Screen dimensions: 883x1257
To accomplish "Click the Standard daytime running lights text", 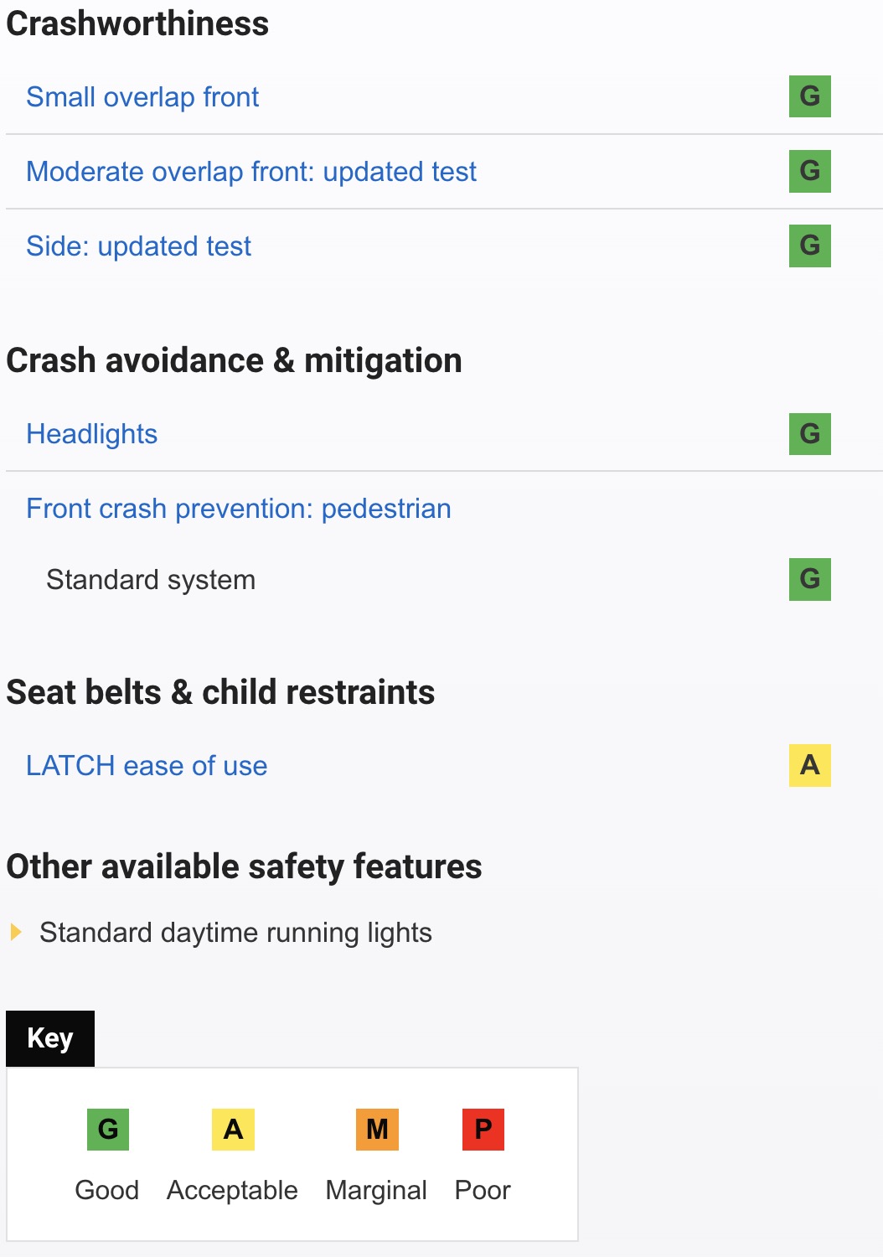I will coord(235,933).
